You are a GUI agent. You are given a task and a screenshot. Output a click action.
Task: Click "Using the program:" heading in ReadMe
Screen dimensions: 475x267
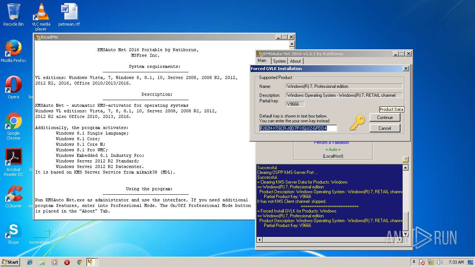(x=149, y=189)
